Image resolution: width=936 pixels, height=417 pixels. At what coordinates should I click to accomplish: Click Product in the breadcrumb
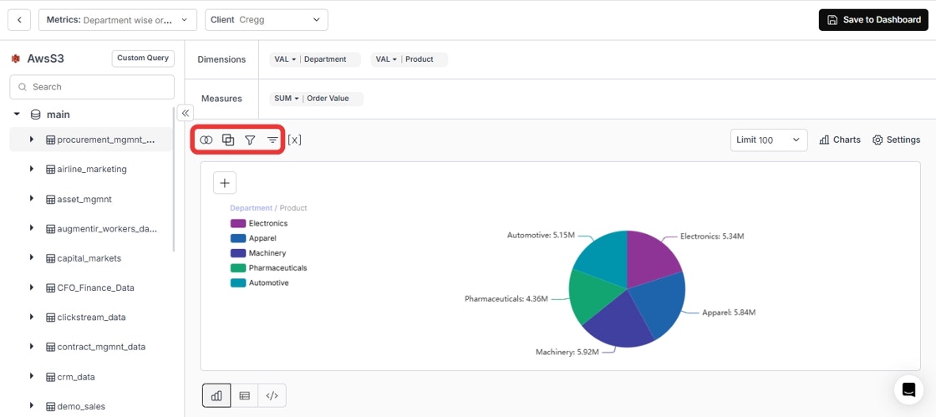pyautogui.click(x=293, y=208)
